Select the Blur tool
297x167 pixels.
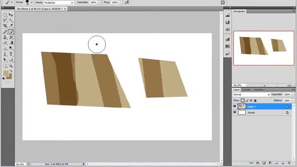(5, 48)
